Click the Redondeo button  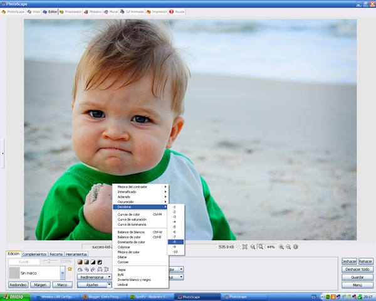[x=18, y=285]
